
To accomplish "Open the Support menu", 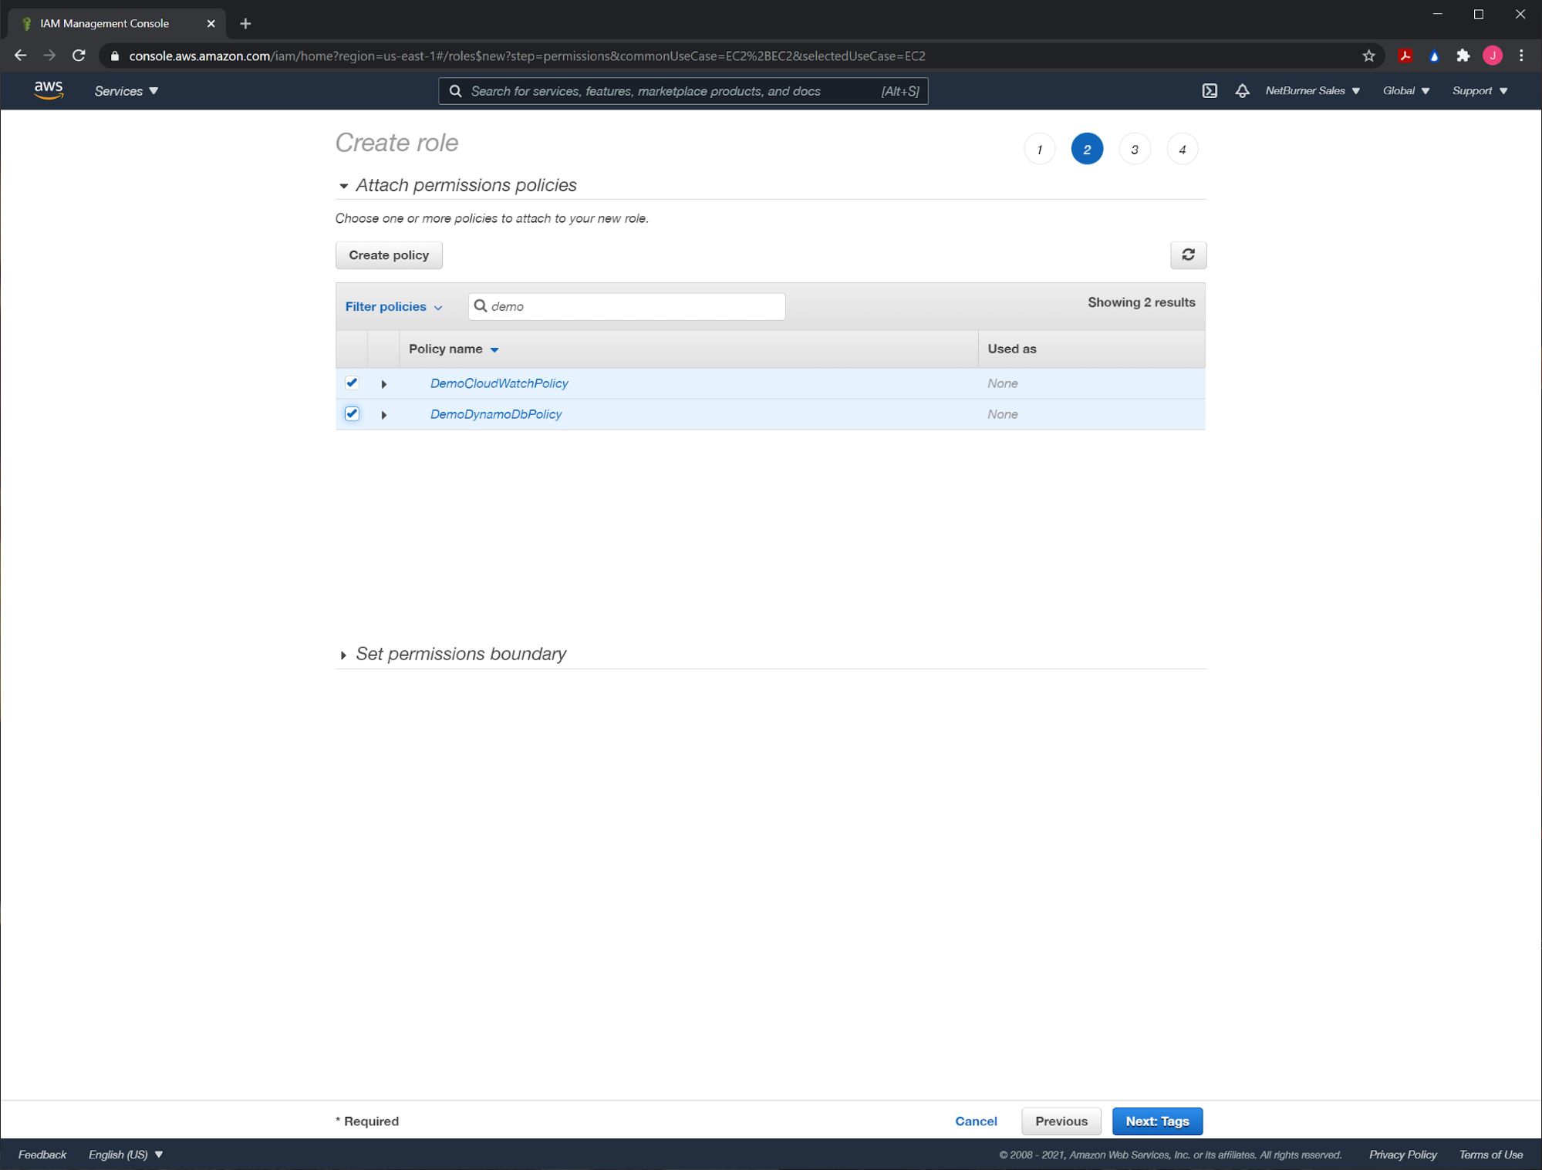I will tap(1479, 91).
